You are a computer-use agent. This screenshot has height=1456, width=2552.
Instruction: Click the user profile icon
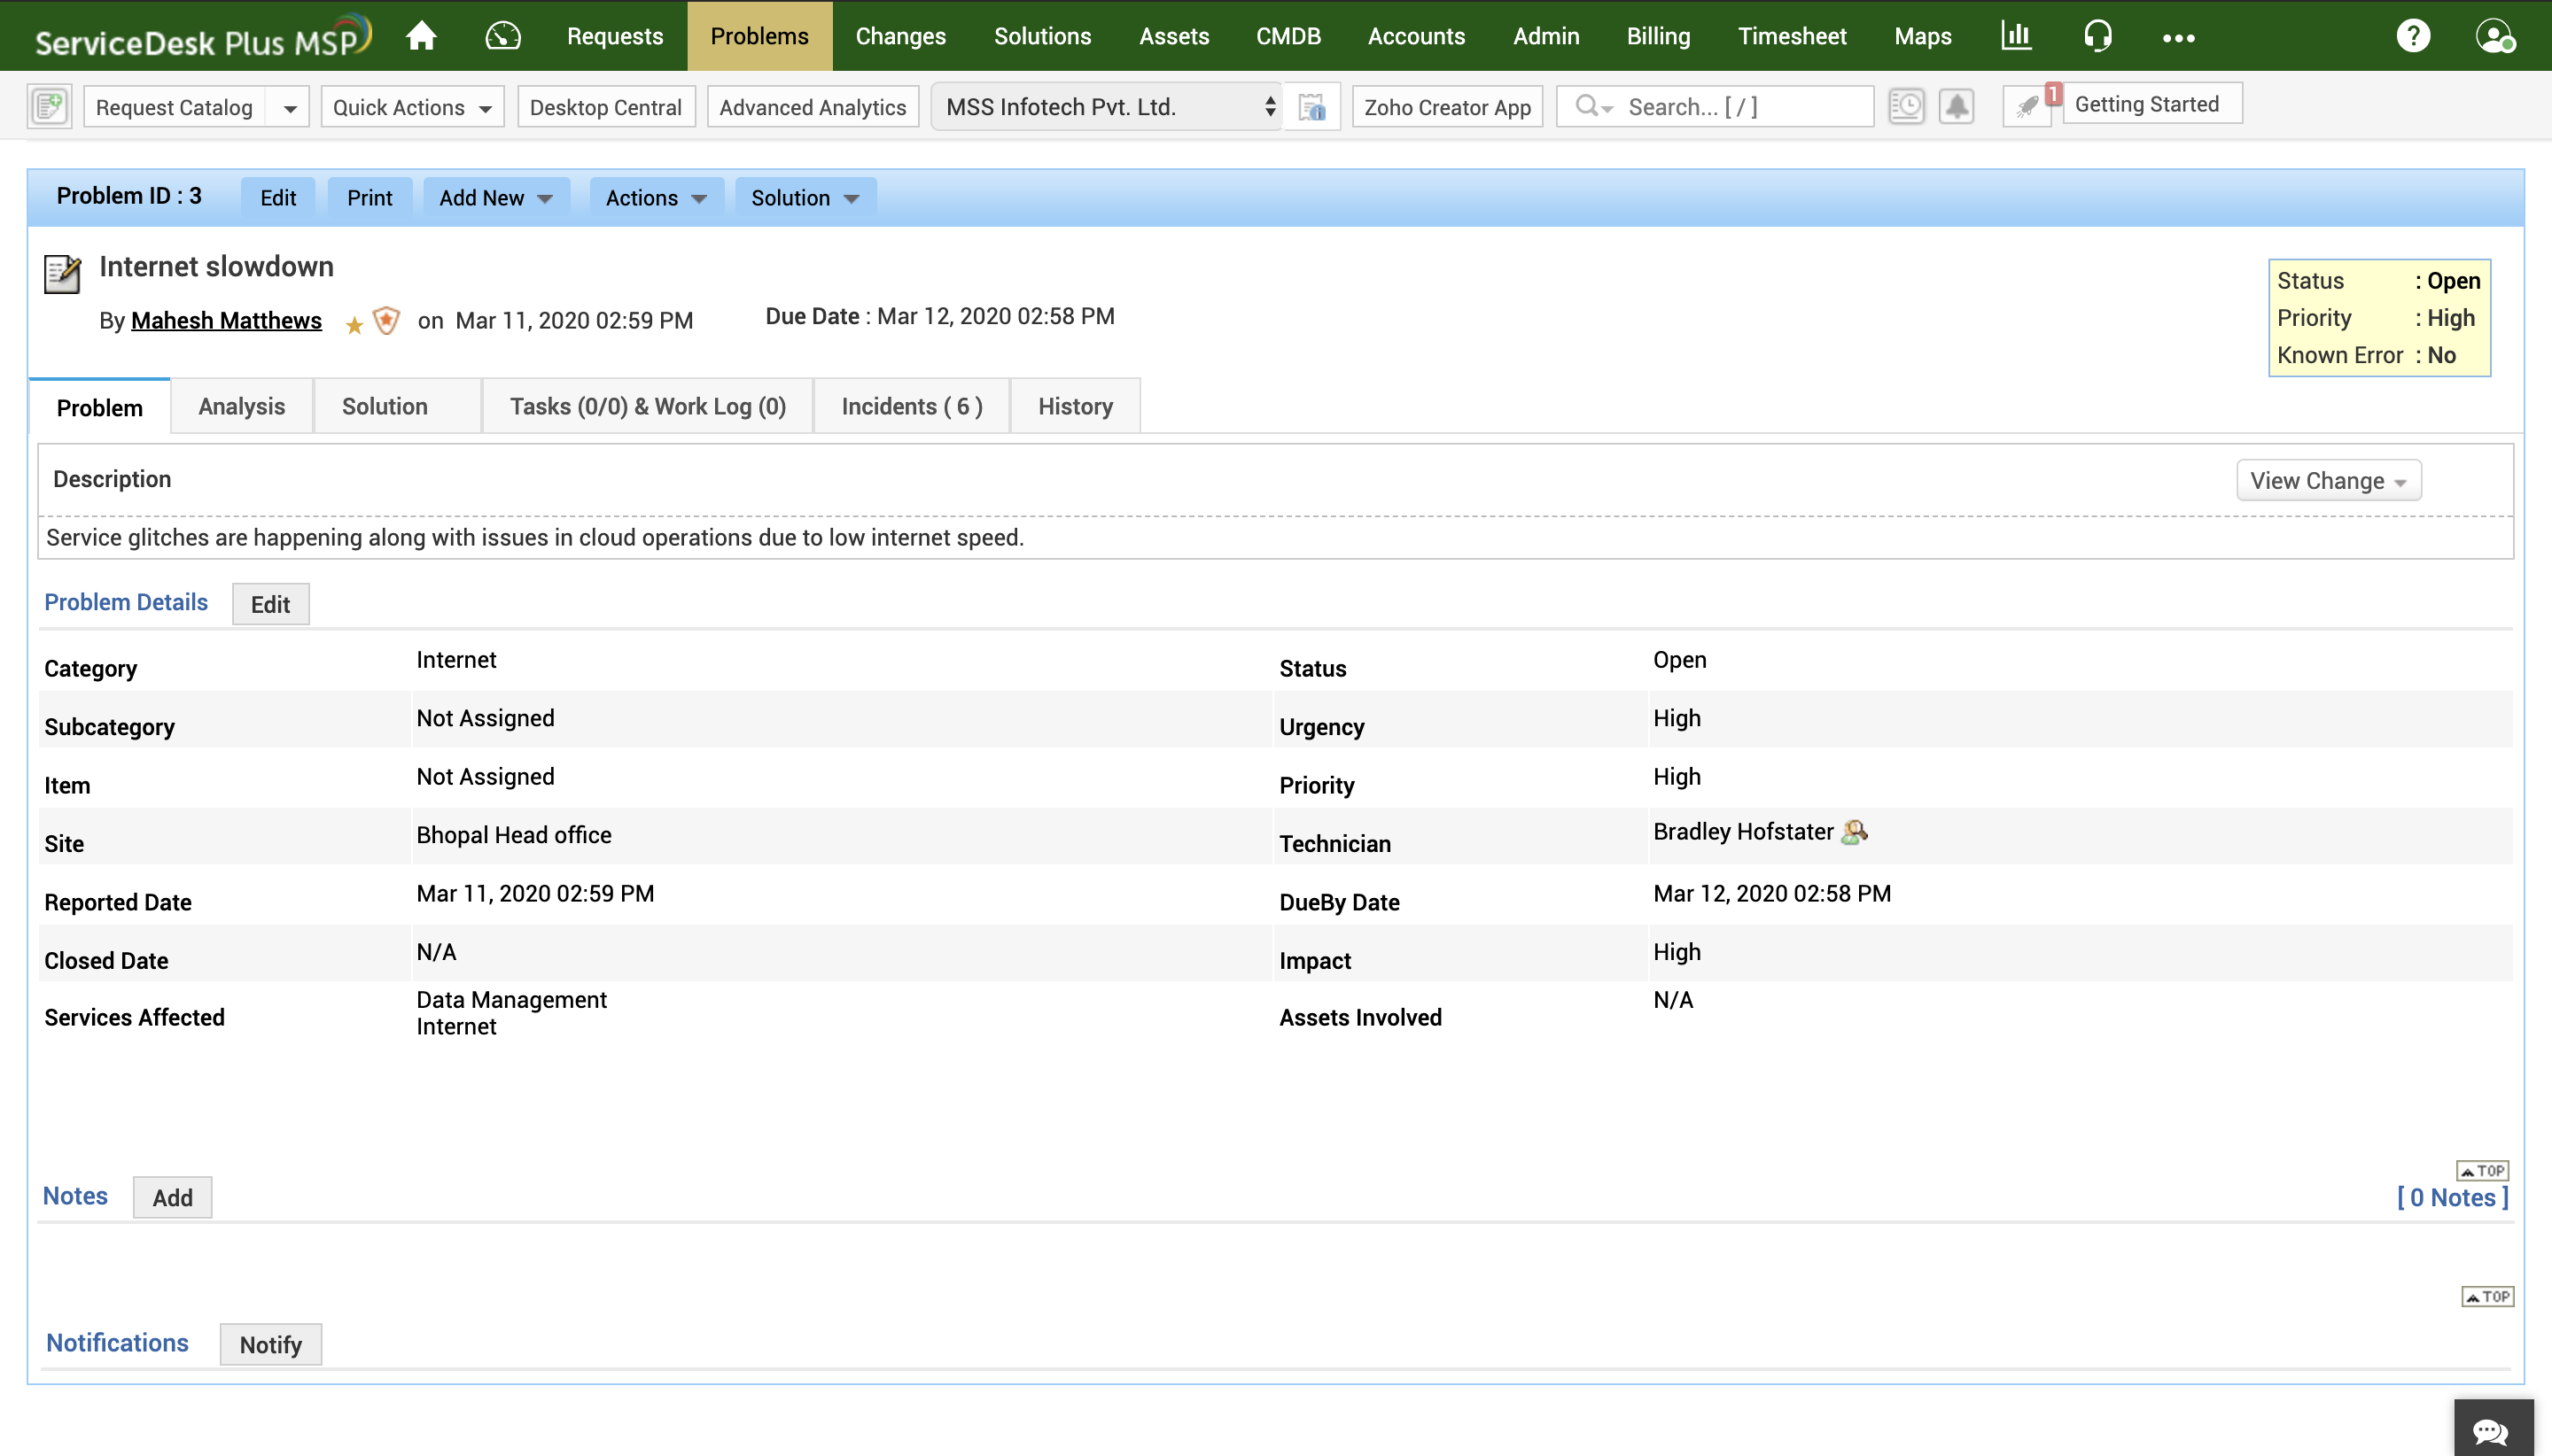coord(2494,36)
